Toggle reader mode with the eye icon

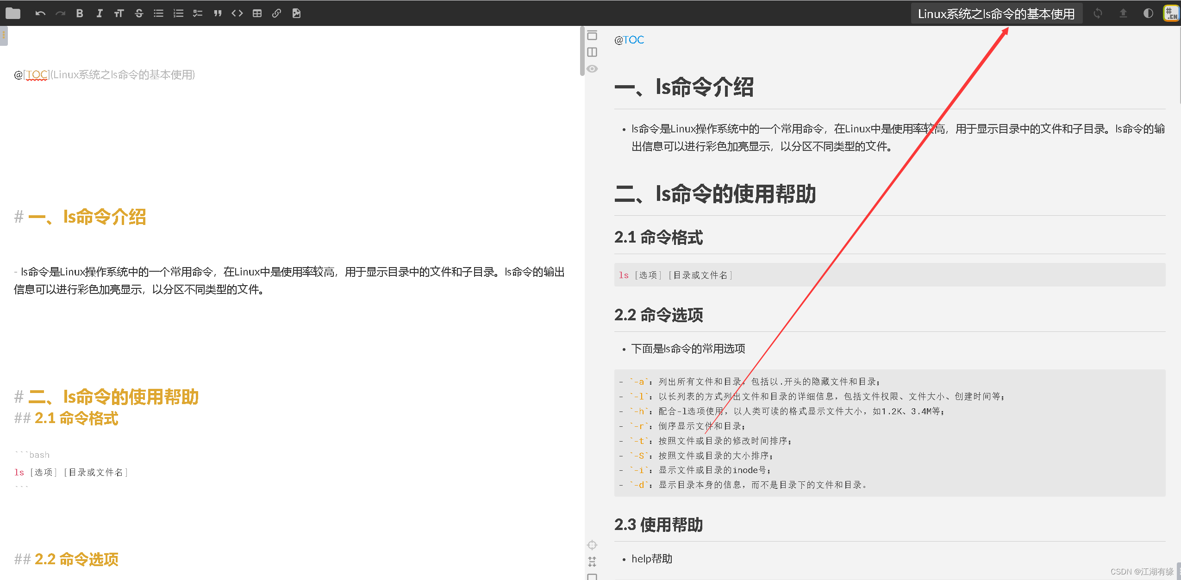[x=592, y=69]
